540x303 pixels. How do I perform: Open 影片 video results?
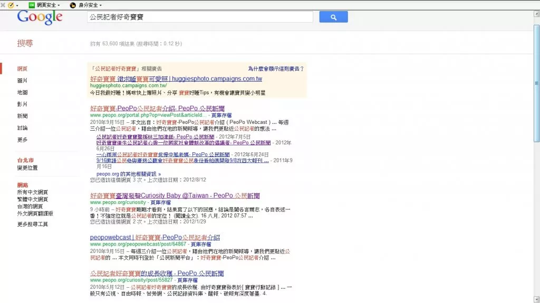(x=22, y=104)
